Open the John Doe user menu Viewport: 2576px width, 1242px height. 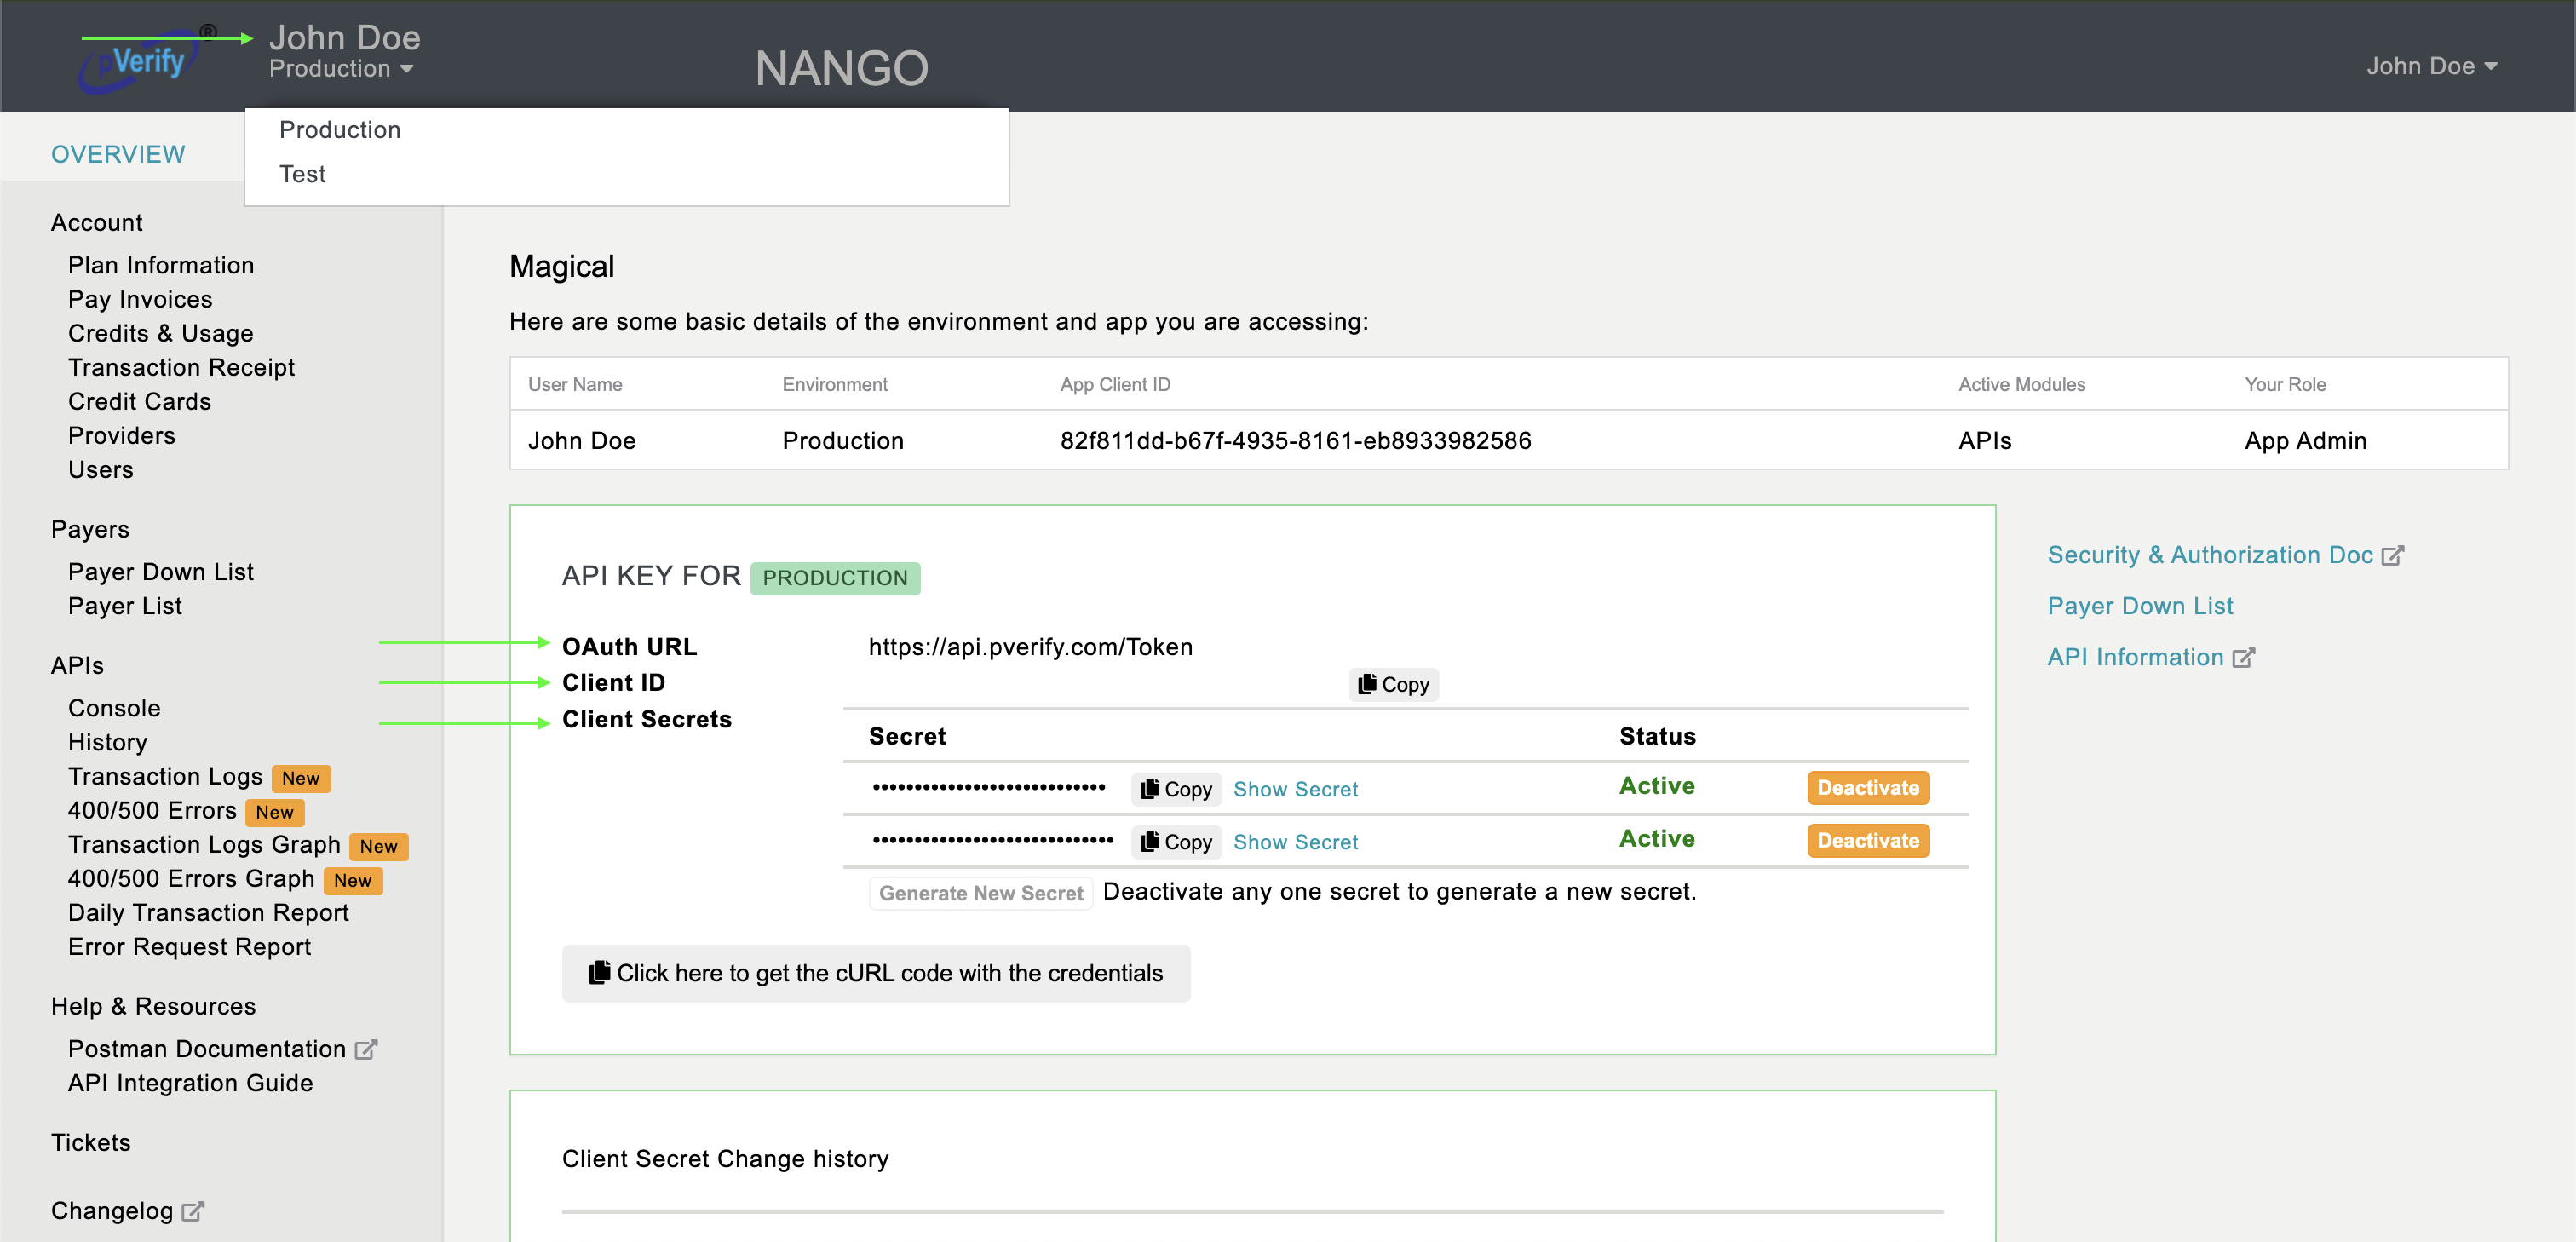[x=2432, y=66]
